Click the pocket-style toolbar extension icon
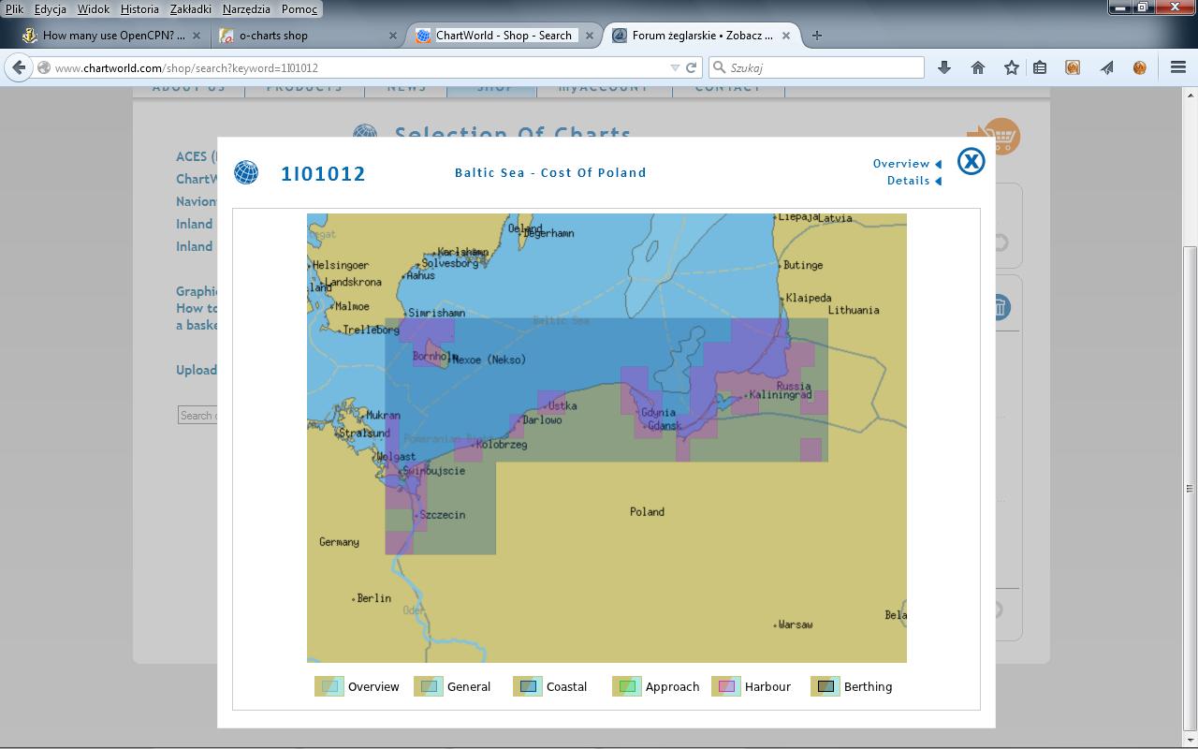 [1073, 67]
